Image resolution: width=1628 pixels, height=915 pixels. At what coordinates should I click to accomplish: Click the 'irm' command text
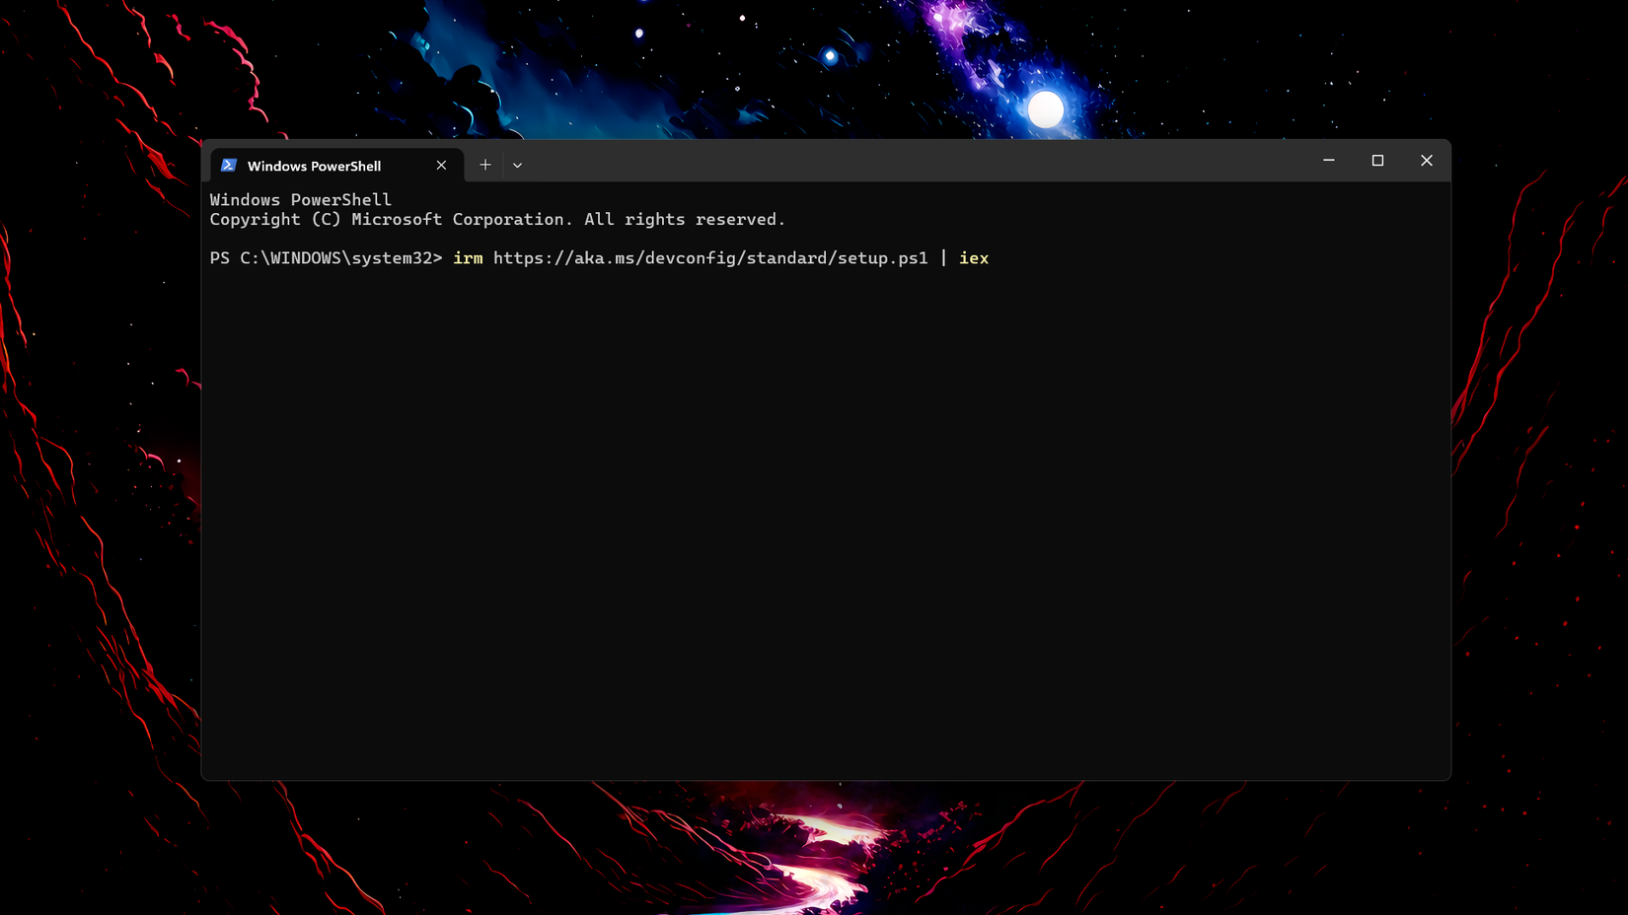coord(468,258)
